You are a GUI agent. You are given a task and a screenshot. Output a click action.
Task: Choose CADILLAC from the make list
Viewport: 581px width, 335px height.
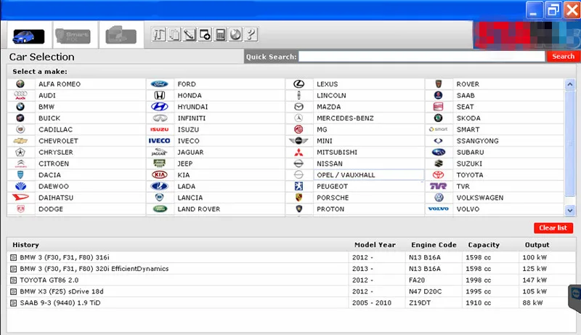point(55,129)
